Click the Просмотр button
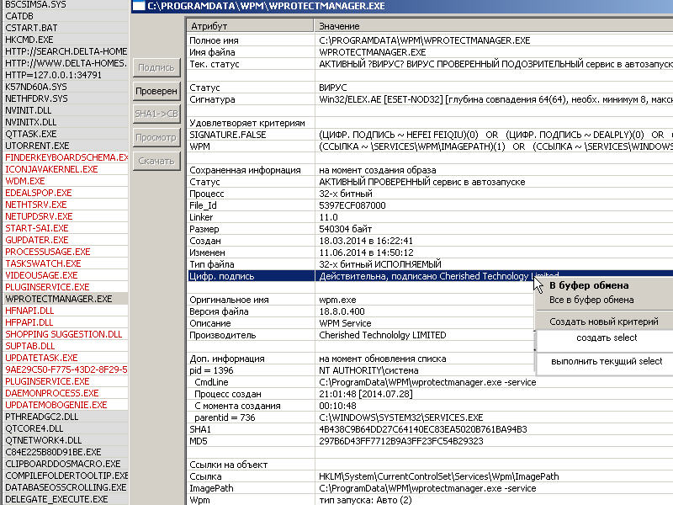Screen dimensions: 673x505 (156, 137)
